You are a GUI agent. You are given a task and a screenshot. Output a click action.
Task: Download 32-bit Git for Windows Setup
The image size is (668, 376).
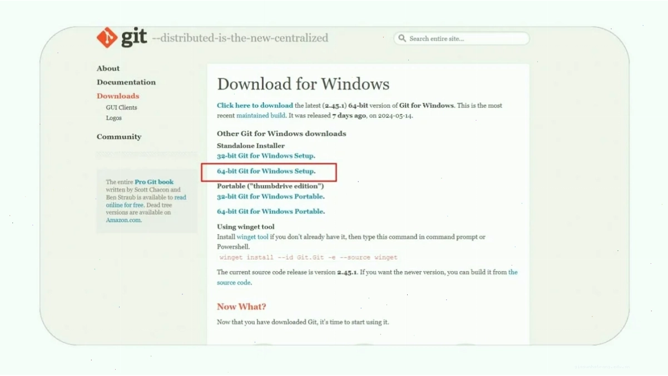pyautogui.click(x=266, y=156)
